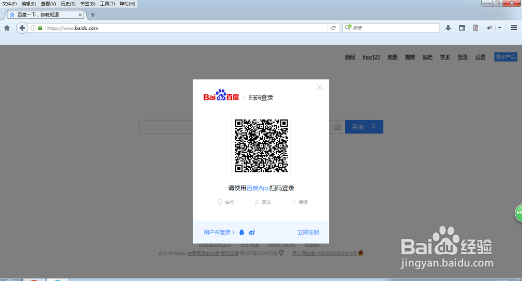
Task: Click the Baidu logo in dialog
Action: pyautogui.click(x=221, y=95)
